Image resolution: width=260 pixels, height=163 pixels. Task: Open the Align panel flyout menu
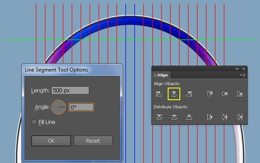click(243, 75)
